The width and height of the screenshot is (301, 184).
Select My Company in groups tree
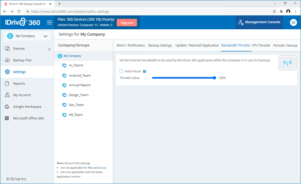pos(84,56)
